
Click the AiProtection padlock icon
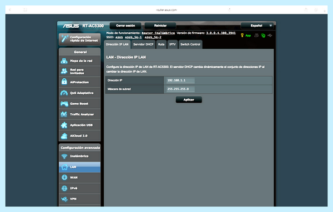tap(64, 82)
